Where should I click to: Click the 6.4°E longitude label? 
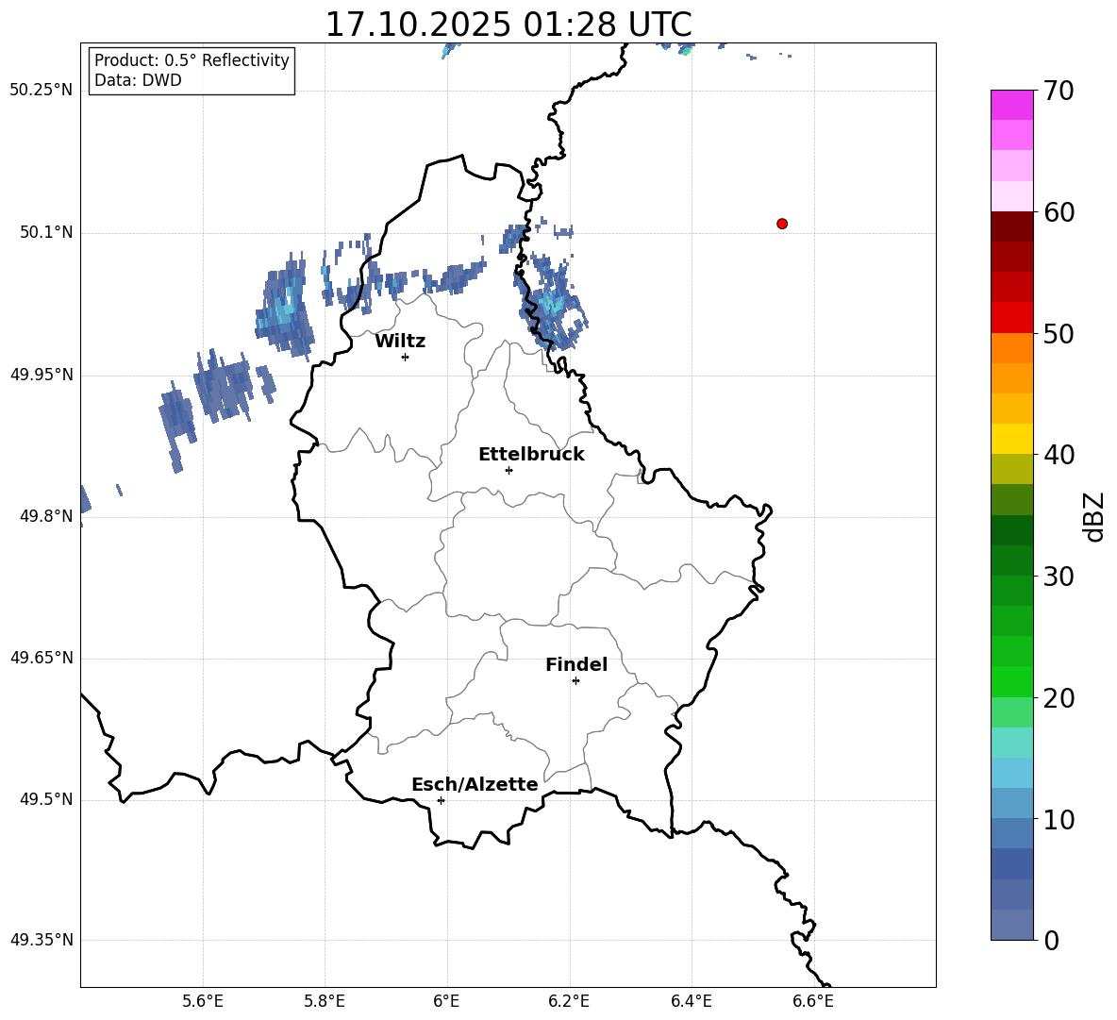(691, 1001)
